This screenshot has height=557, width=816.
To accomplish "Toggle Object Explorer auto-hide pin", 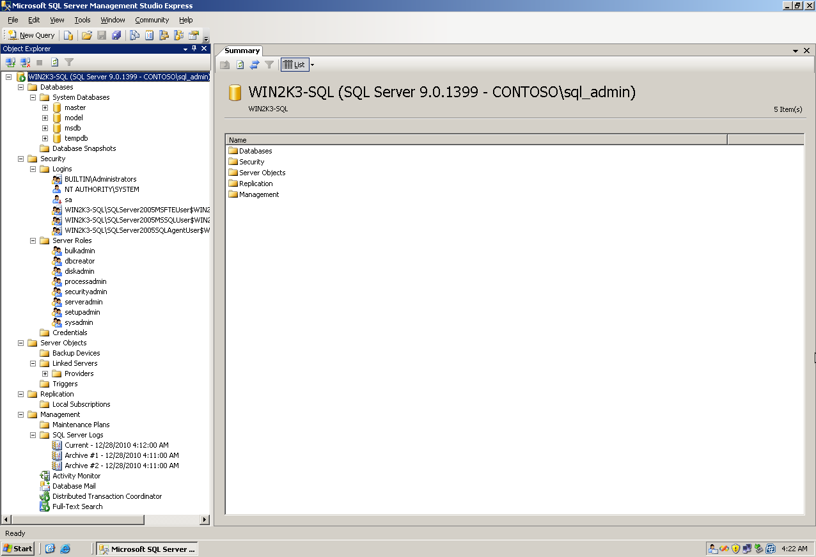I will [194, 49].
